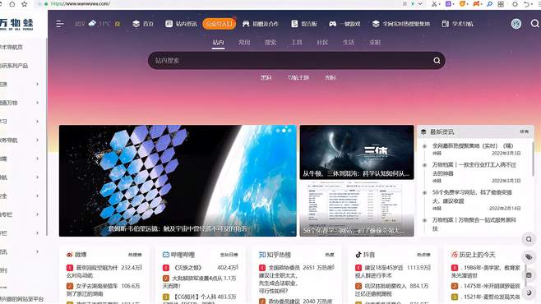Open the 热度 link on the 知乎热榜 card
541x304 pixels.
[x=330, y=255]
